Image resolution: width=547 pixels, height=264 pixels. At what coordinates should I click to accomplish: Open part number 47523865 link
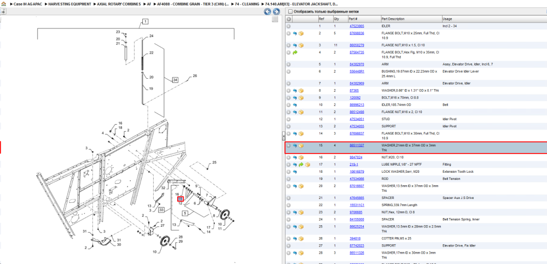point(357,26)
